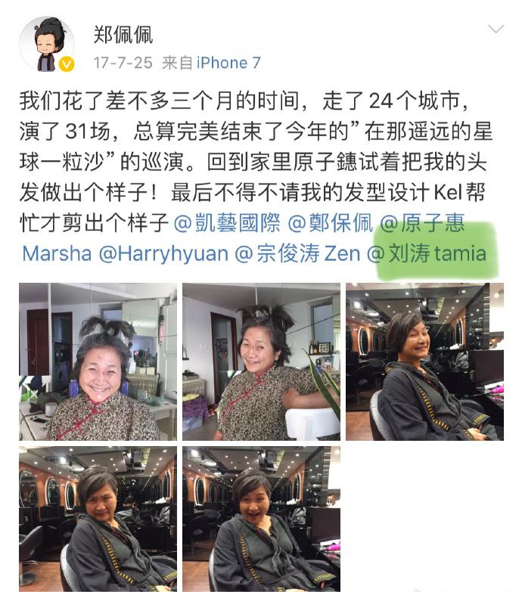The height and width of the screenshot is (592, 522).
Task: View second photo beside the plant
Action: 261,361
